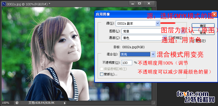The width and height of the screenshot is (218, 106).
Task: Enable the 蒙版 mask checkbox
Action: (102, 74)
